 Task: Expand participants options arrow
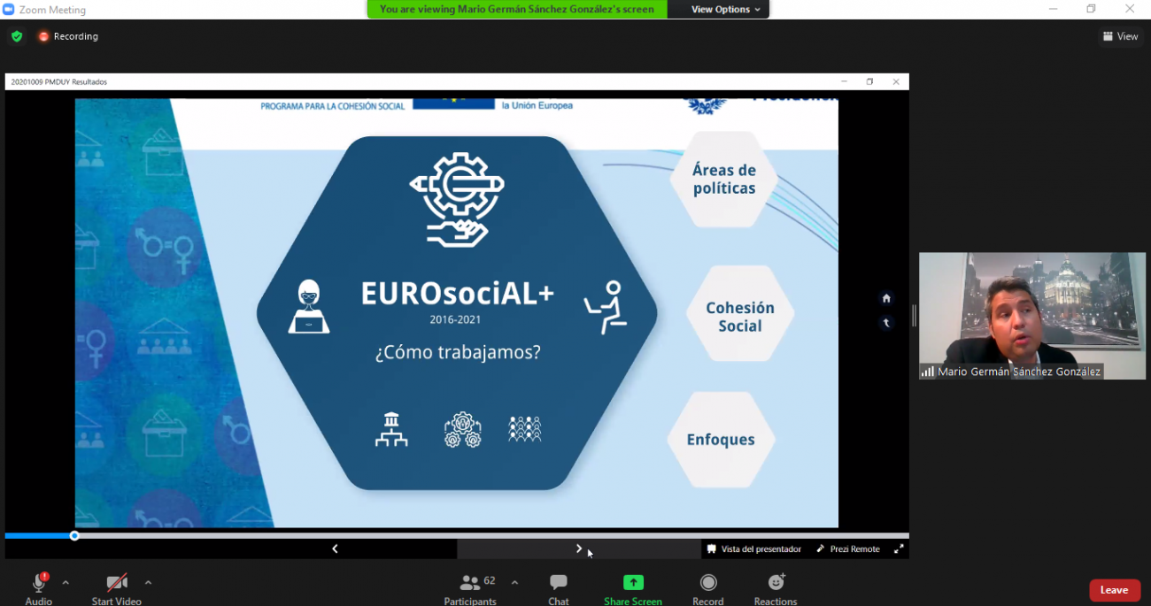click(x=514, y=583)
